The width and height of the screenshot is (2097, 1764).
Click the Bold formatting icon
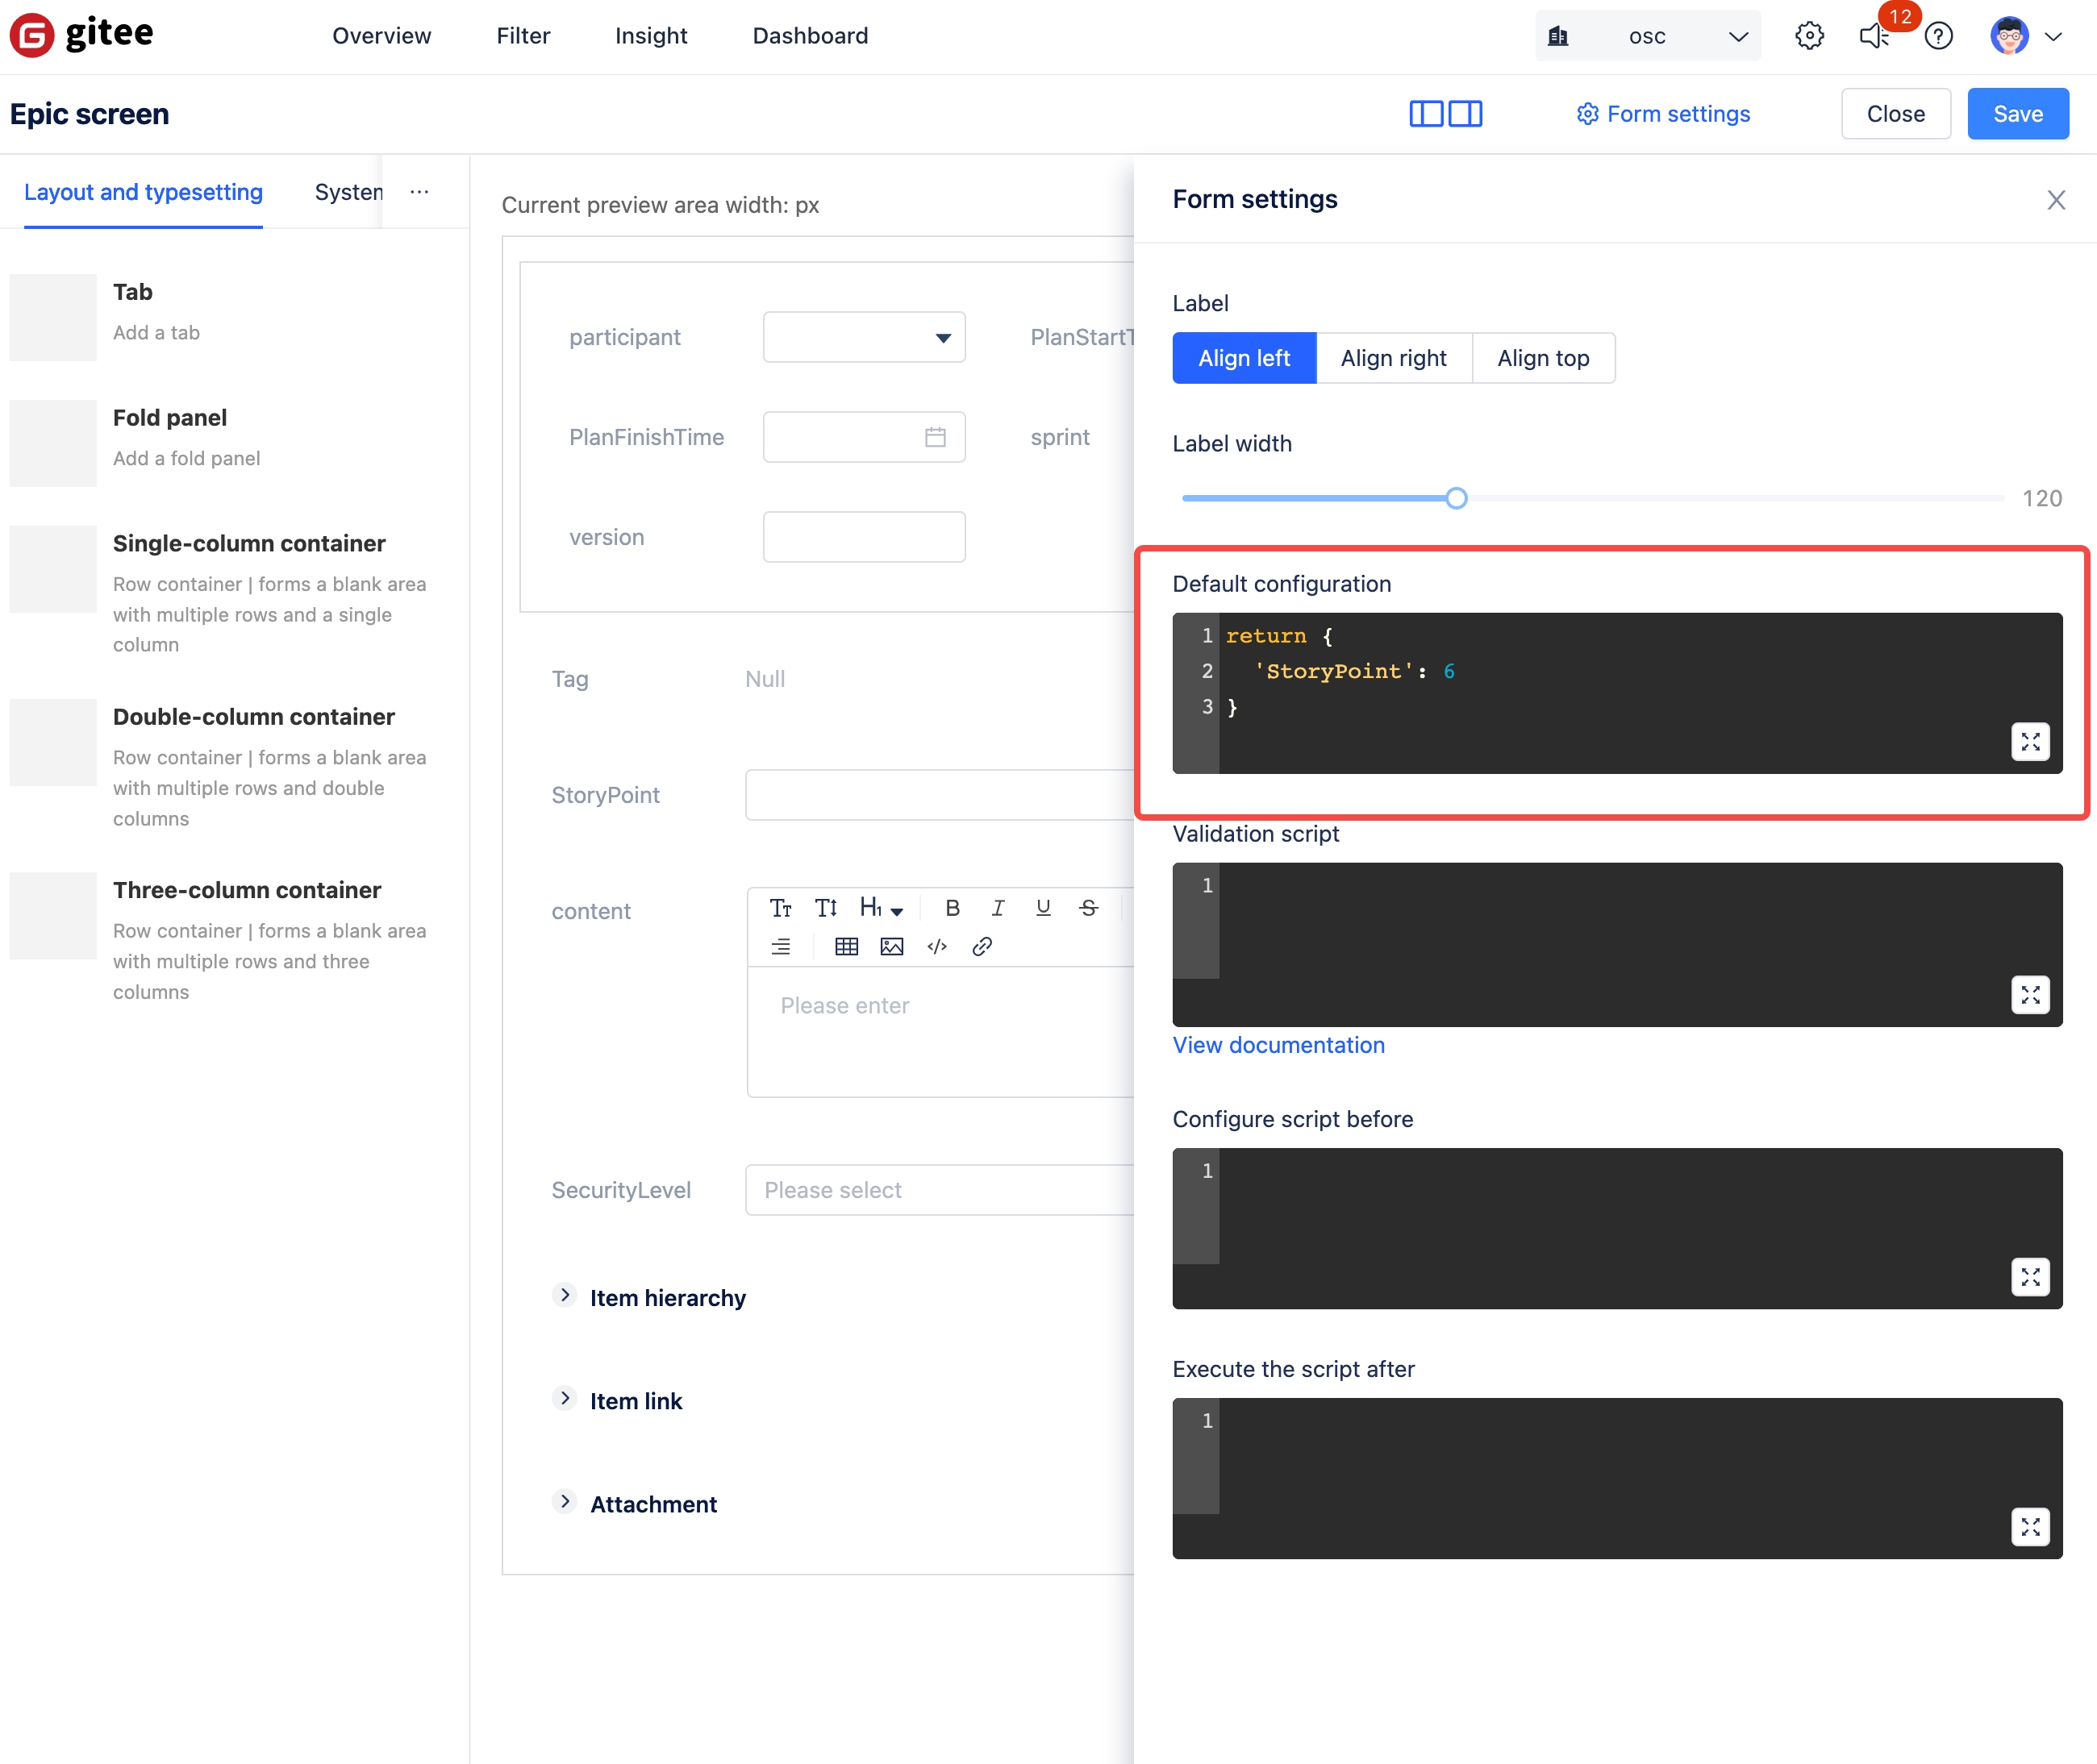tap(952, 908)
